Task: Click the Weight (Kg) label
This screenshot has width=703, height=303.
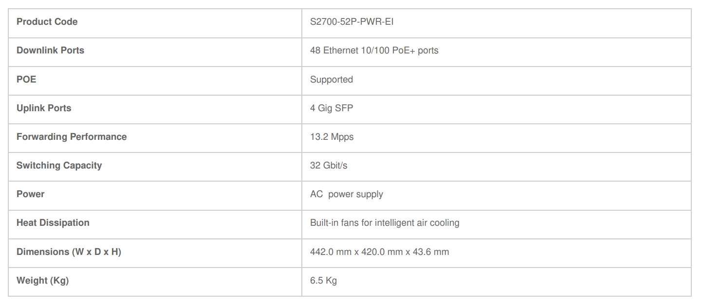Action: 42,281
